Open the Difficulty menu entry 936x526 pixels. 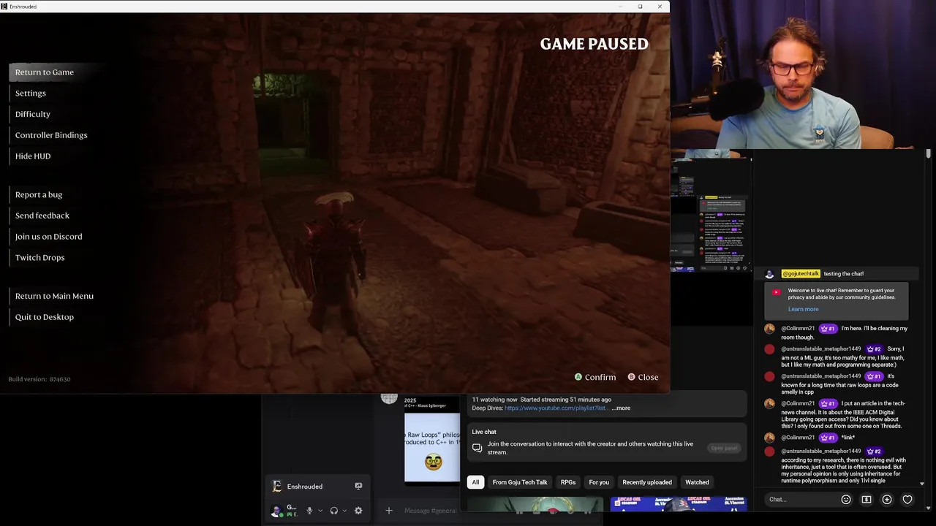tap(33, 114)
